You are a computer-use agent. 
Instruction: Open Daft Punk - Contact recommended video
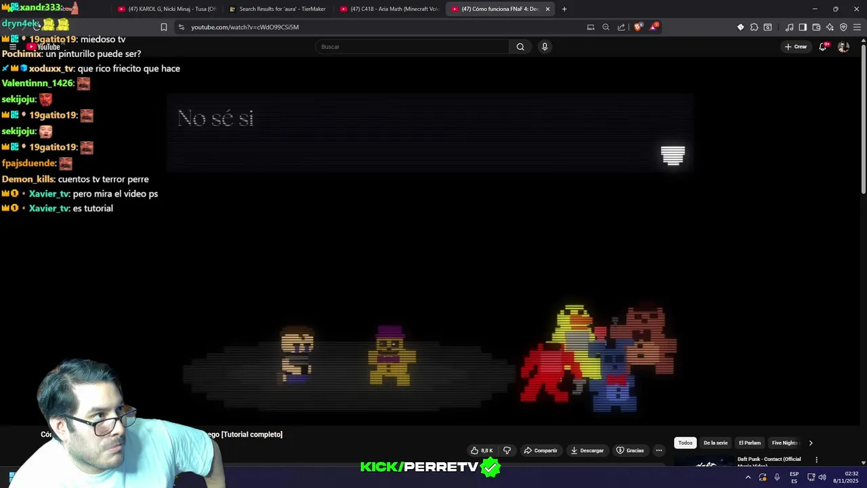[769, 462]
